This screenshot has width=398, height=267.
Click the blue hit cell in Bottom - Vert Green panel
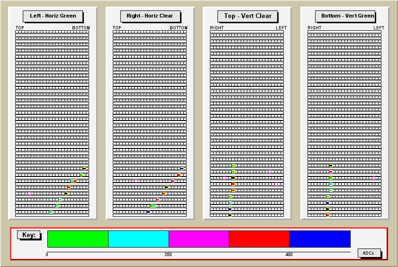(x=328, y=203)
